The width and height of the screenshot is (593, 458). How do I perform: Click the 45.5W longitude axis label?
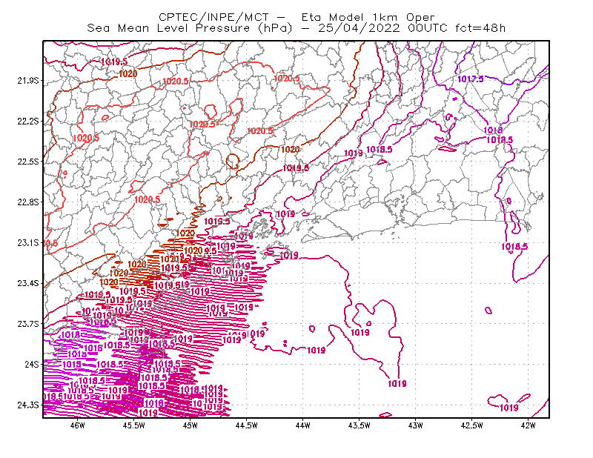134,425
